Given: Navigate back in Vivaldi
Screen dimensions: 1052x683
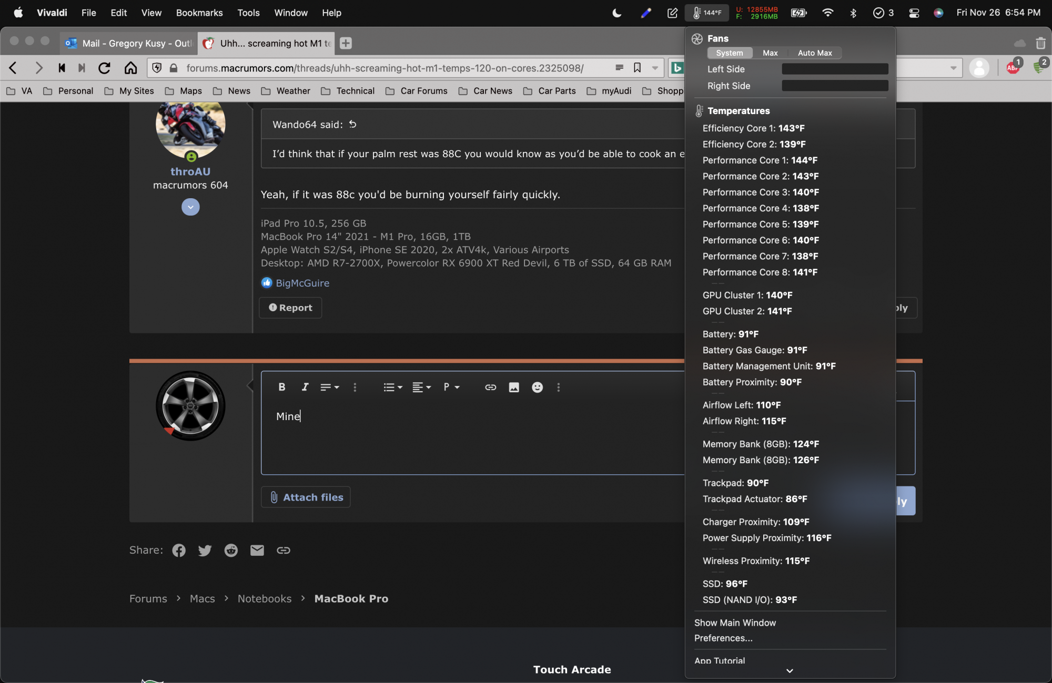Looking at the screenshot, I should (x=14, y=68).
